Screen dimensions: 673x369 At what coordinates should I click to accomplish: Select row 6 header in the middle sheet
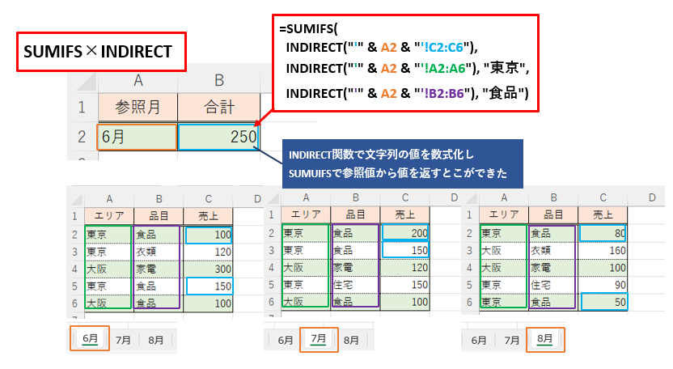[x=271, y=302]
